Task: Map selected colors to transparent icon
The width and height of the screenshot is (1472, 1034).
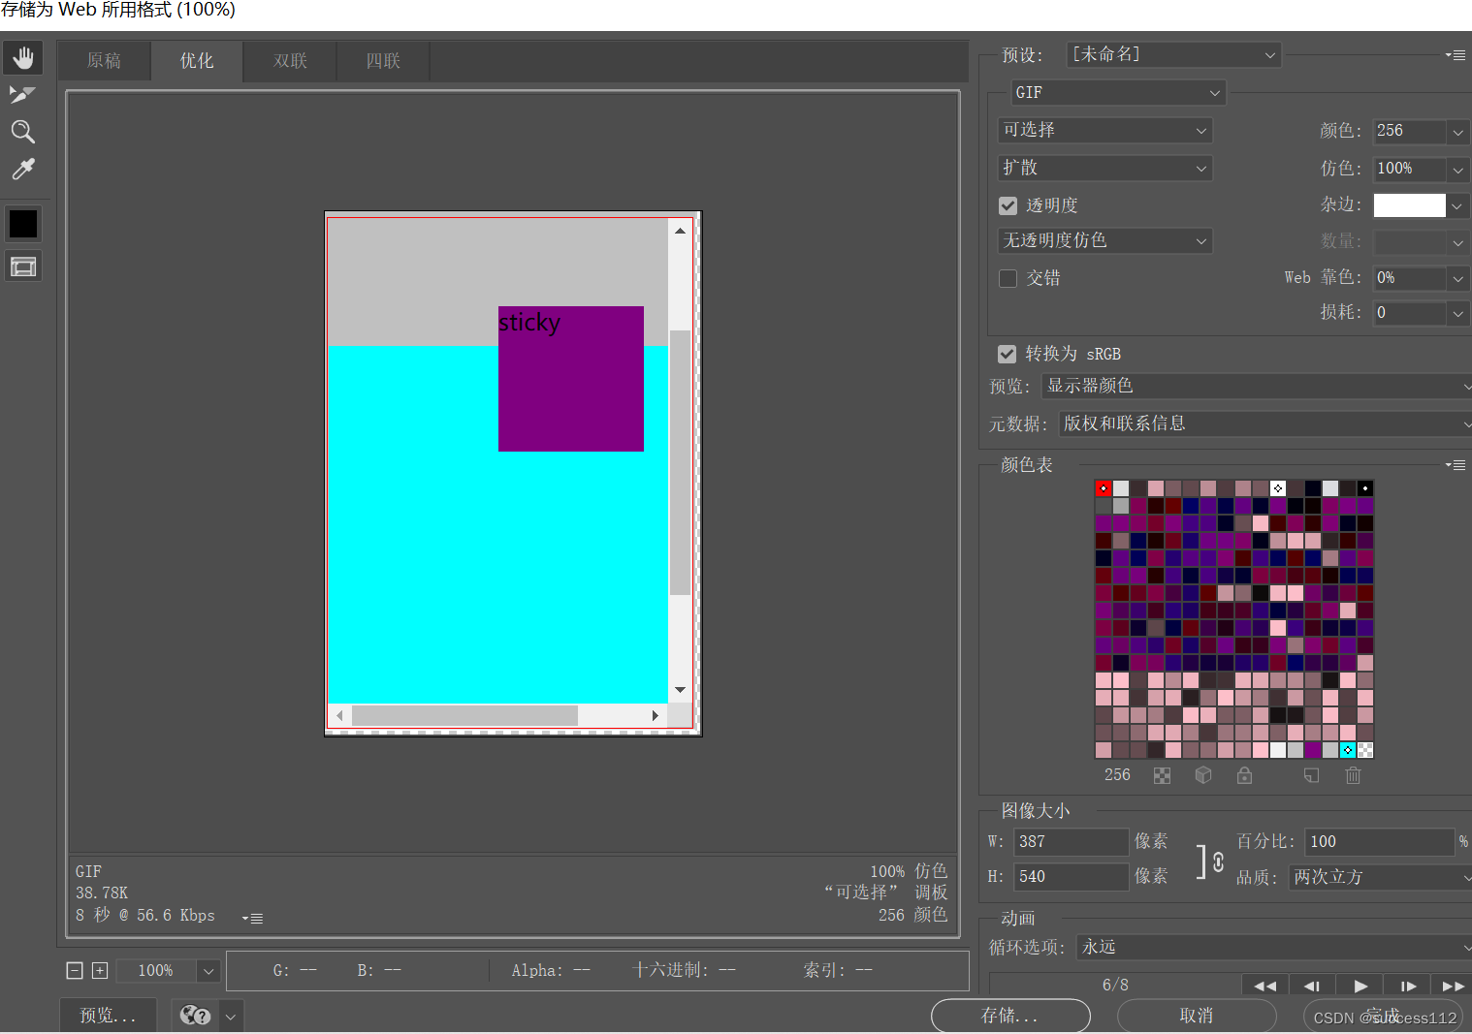Action: [x=1162, y=775]
